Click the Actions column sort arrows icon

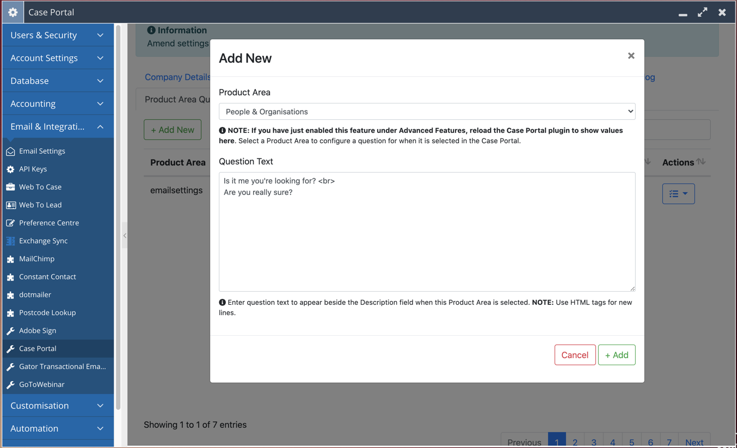[701, 162]
